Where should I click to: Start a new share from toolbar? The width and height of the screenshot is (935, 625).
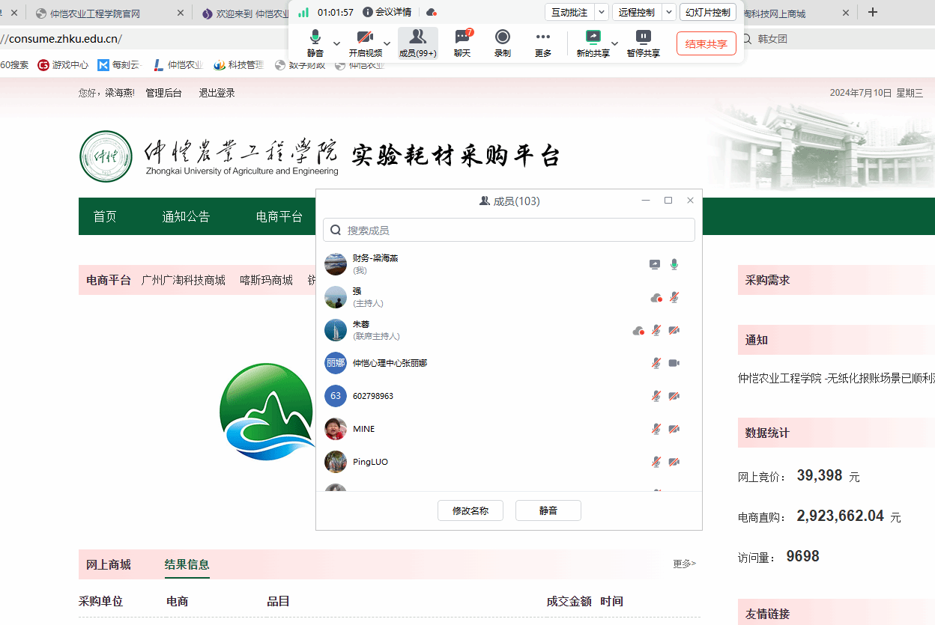tap(593, 38)
